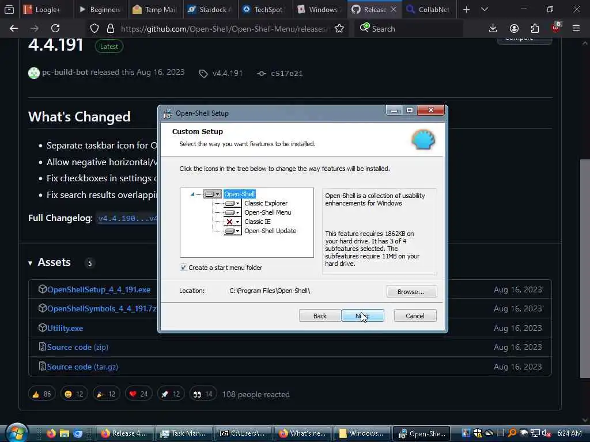The height and width of the screenshot is (442, 590).
Task: Click the 6:24 AM system clock
Action: [x=569, y=433]
